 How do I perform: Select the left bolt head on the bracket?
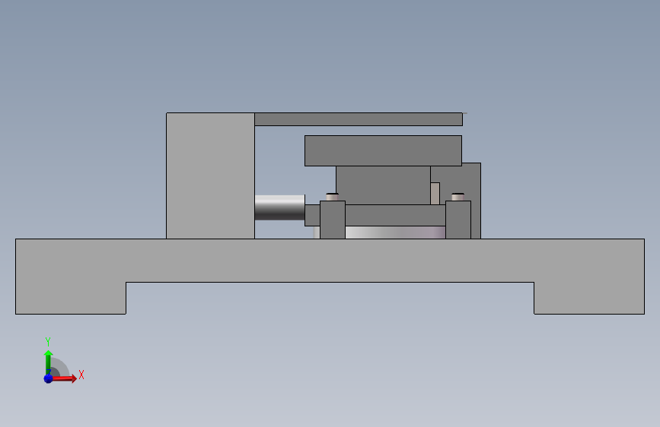tap(332, 197)
